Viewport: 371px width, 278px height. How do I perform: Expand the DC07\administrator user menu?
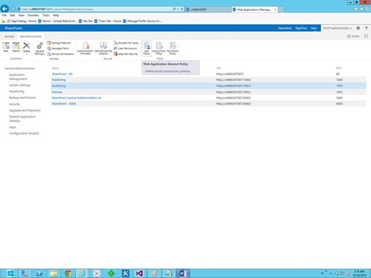337,28
